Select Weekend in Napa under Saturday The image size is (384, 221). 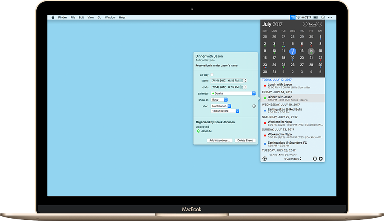293,123
